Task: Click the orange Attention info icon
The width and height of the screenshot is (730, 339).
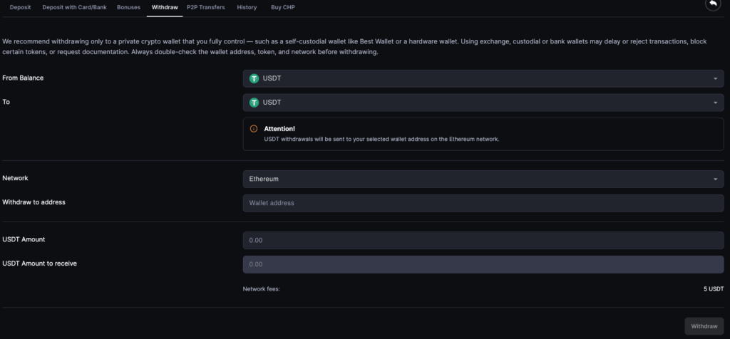Action: pos(254,129)
